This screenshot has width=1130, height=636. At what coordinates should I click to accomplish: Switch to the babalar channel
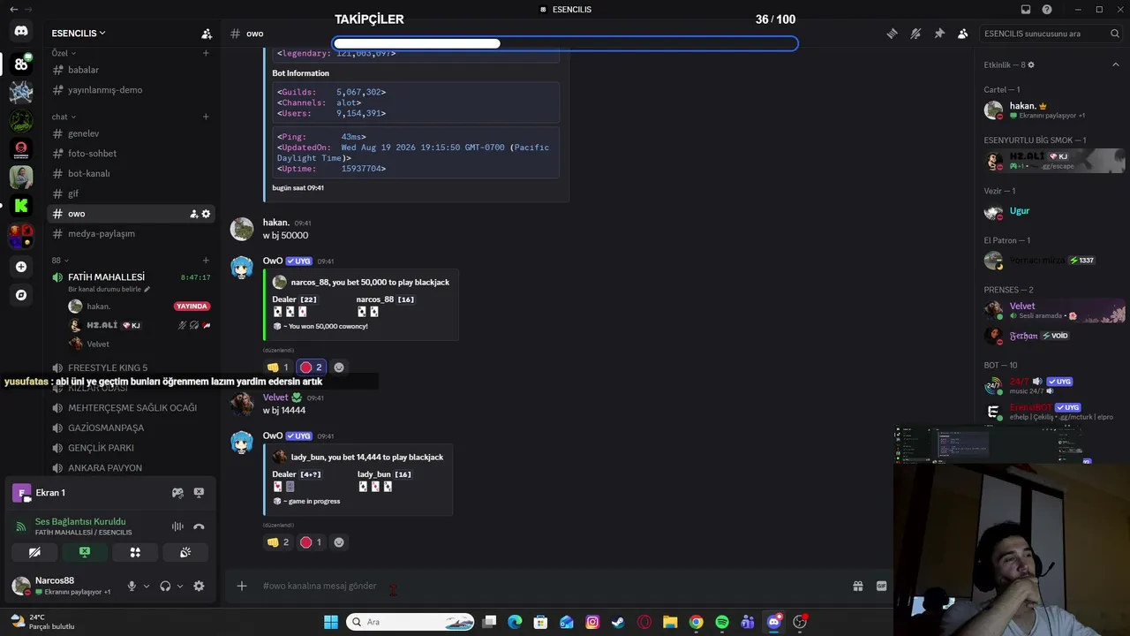[x=131, y=70]
